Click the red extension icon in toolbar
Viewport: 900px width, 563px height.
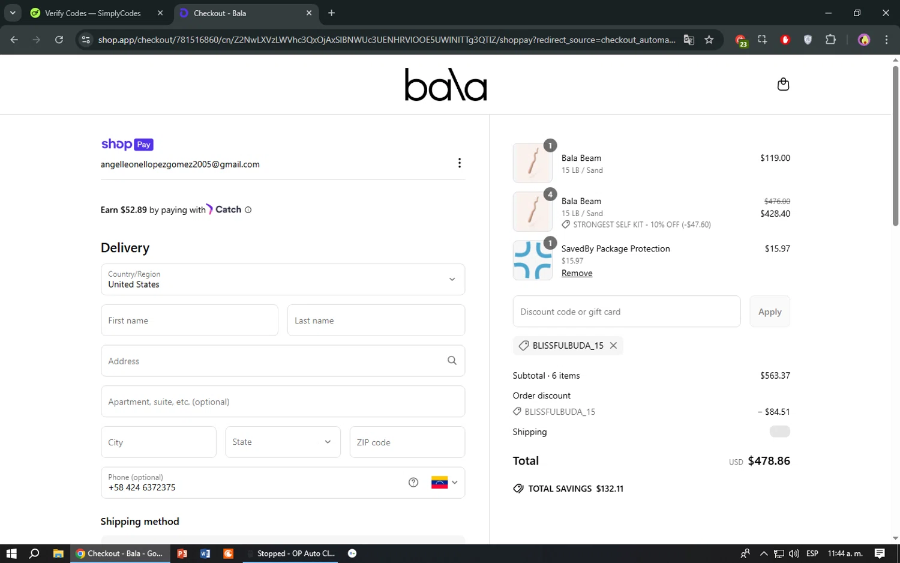[x=785, y=40]
